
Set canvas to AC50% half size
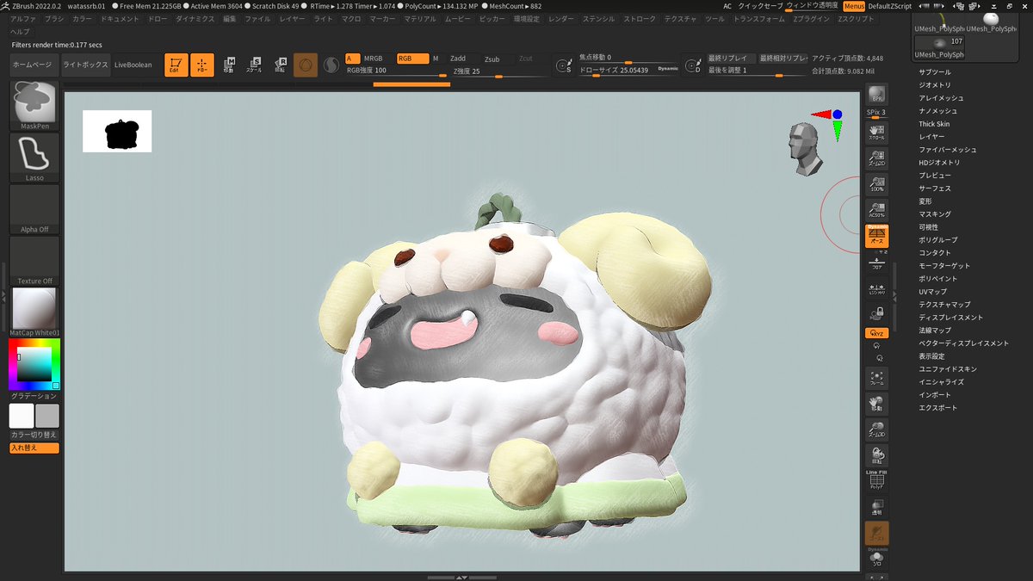tap(876, 210)
